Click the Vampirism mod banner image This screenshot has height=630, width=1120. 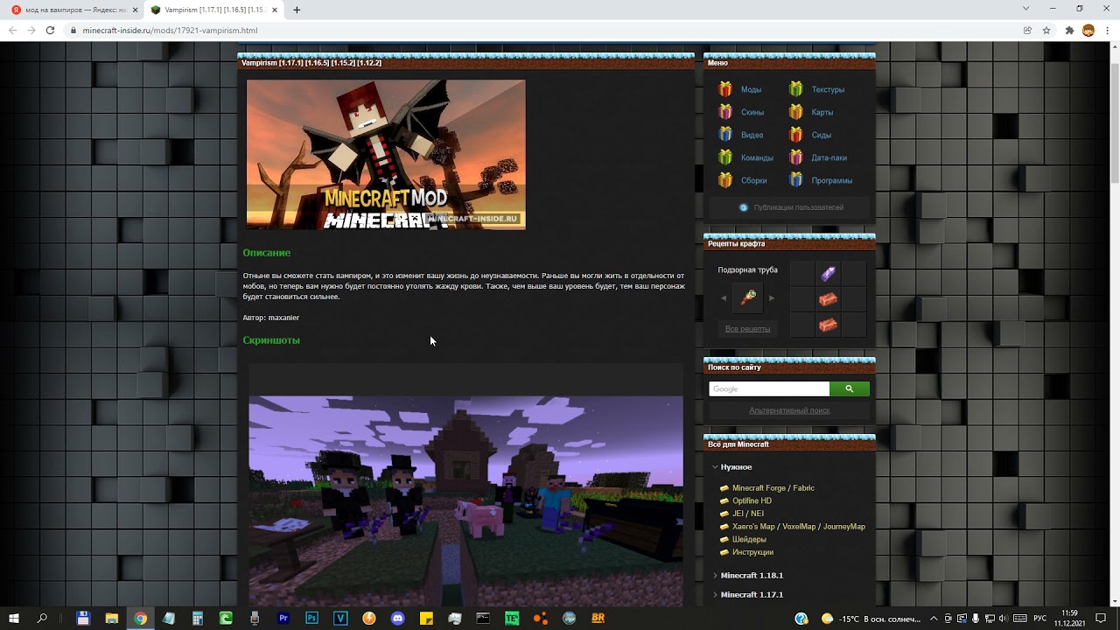pyautogui.click(x=386, y=155)
